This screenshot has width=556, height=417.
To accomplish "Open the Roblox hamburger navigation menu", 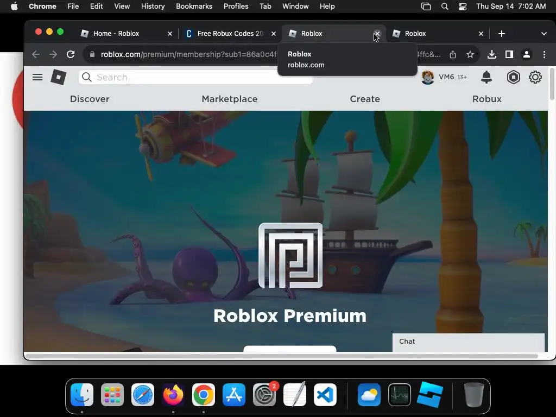I will click(37, 77).
